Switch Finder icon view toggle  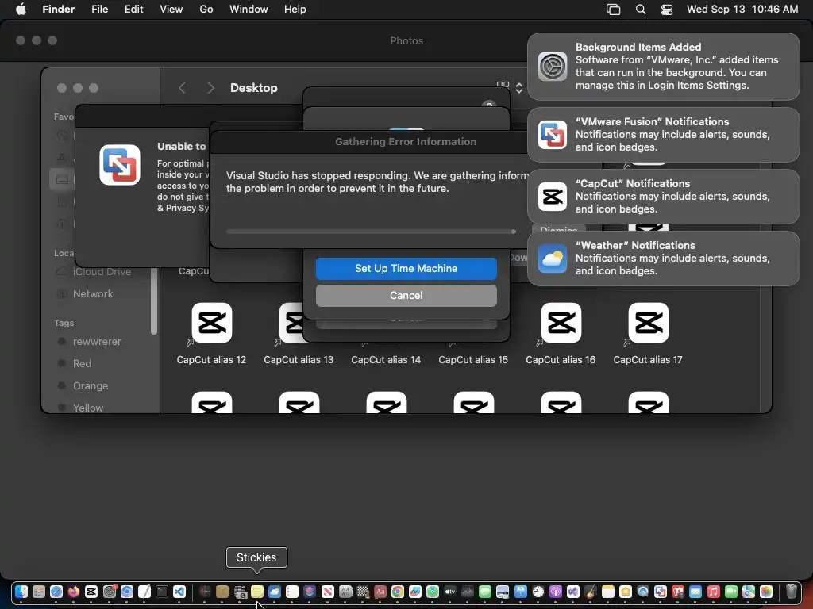[x=503, y=86]
